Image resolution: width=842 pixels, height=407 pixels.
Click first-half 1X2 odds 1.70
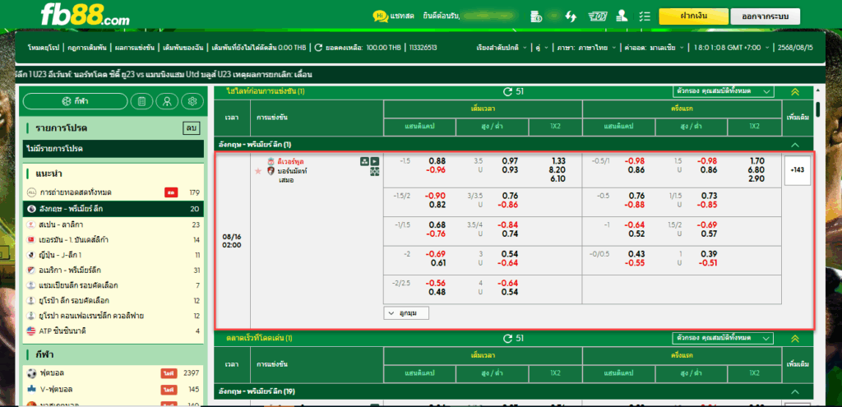756,160
